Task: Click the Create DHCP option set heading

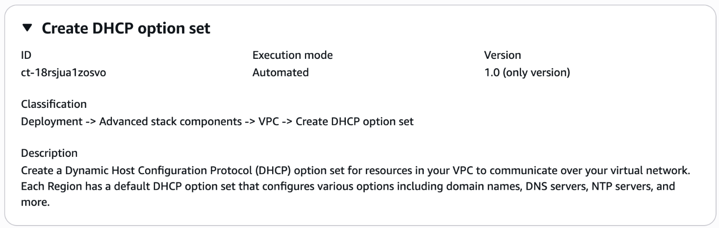Action: click(126, 29)
